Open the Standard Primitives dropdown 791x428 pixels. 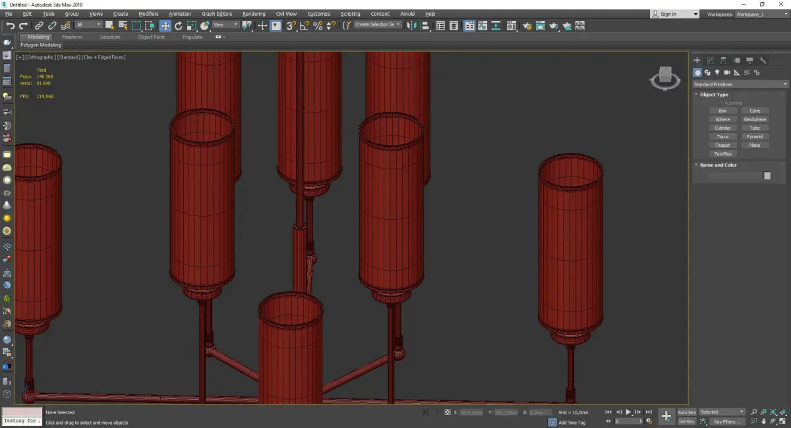point(740,84)
